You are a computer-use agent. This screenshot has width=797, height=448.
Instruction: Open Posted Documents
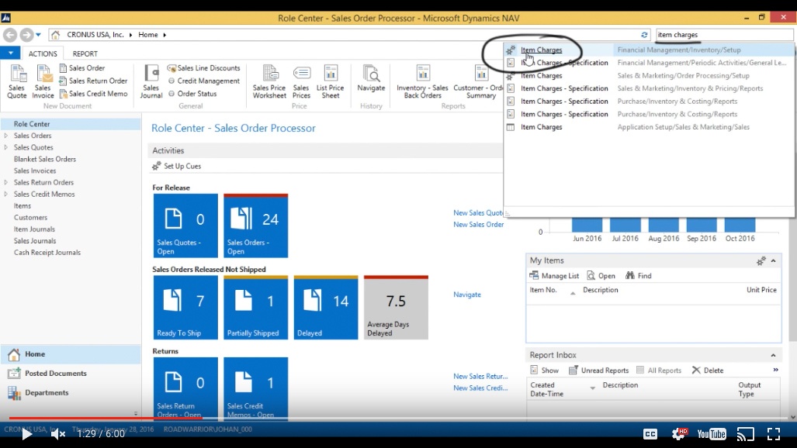click(71, 374)
